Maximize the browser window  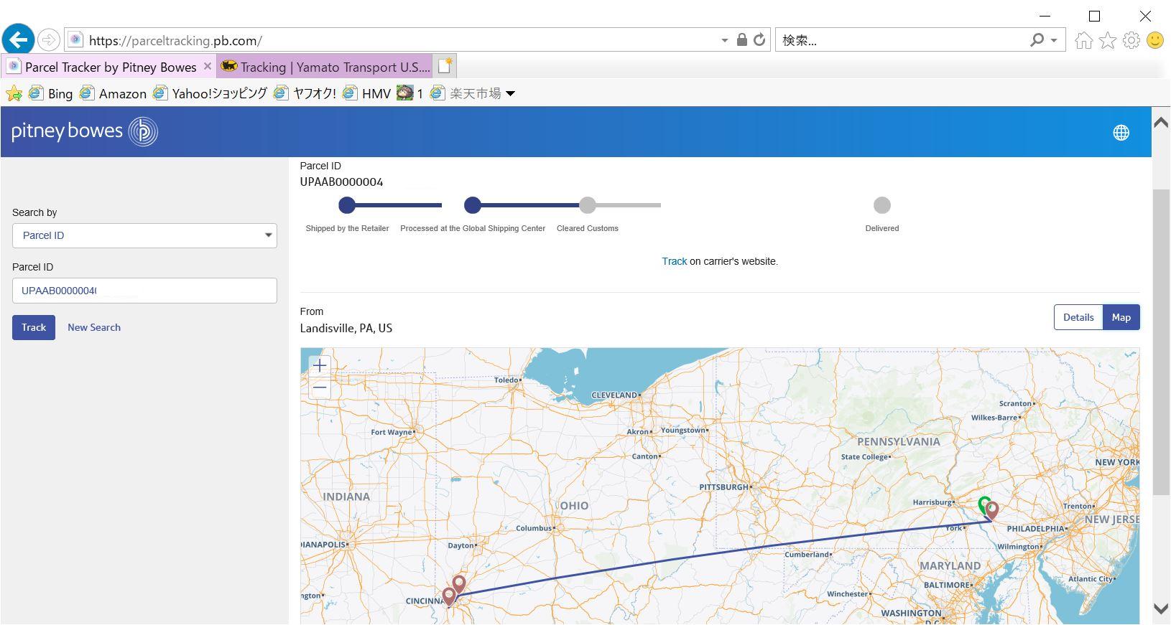pos(1095,16)
